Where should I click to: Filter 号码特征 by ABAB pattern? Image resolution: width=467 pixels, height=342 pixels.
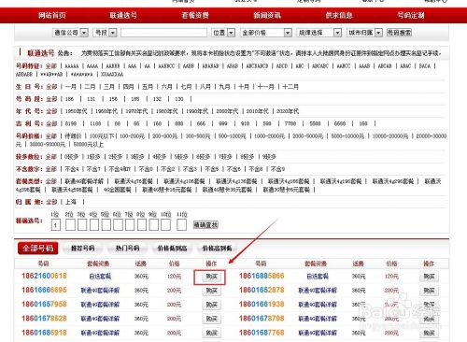click(233, 66)
